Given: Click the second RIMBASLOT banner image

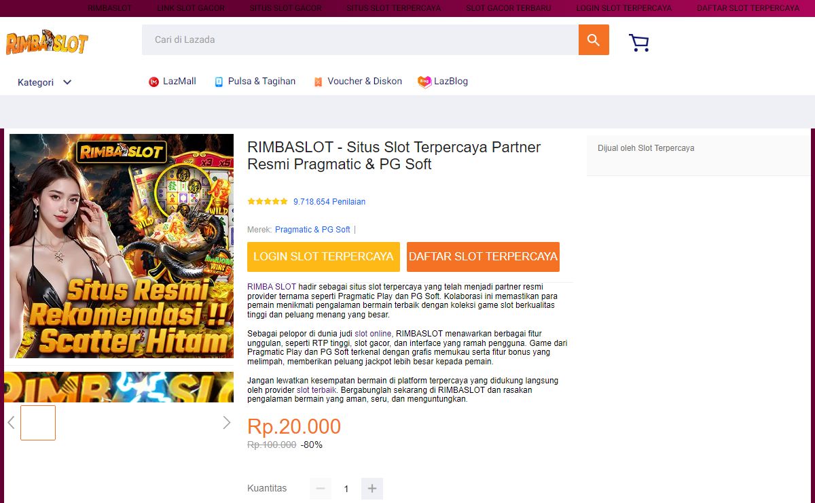Looking at the screenshot, I should (x=119, y=387).
